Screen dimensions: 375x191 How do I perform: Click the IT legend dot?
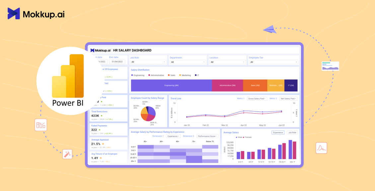[195, 75]
